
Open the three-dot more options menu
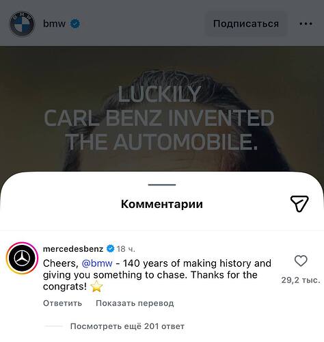click(306, 24)
